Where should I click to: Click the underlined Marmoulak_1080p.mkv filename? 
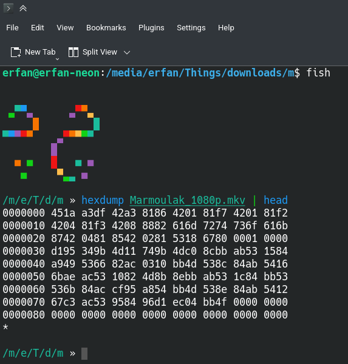click(x=188, y=200)
